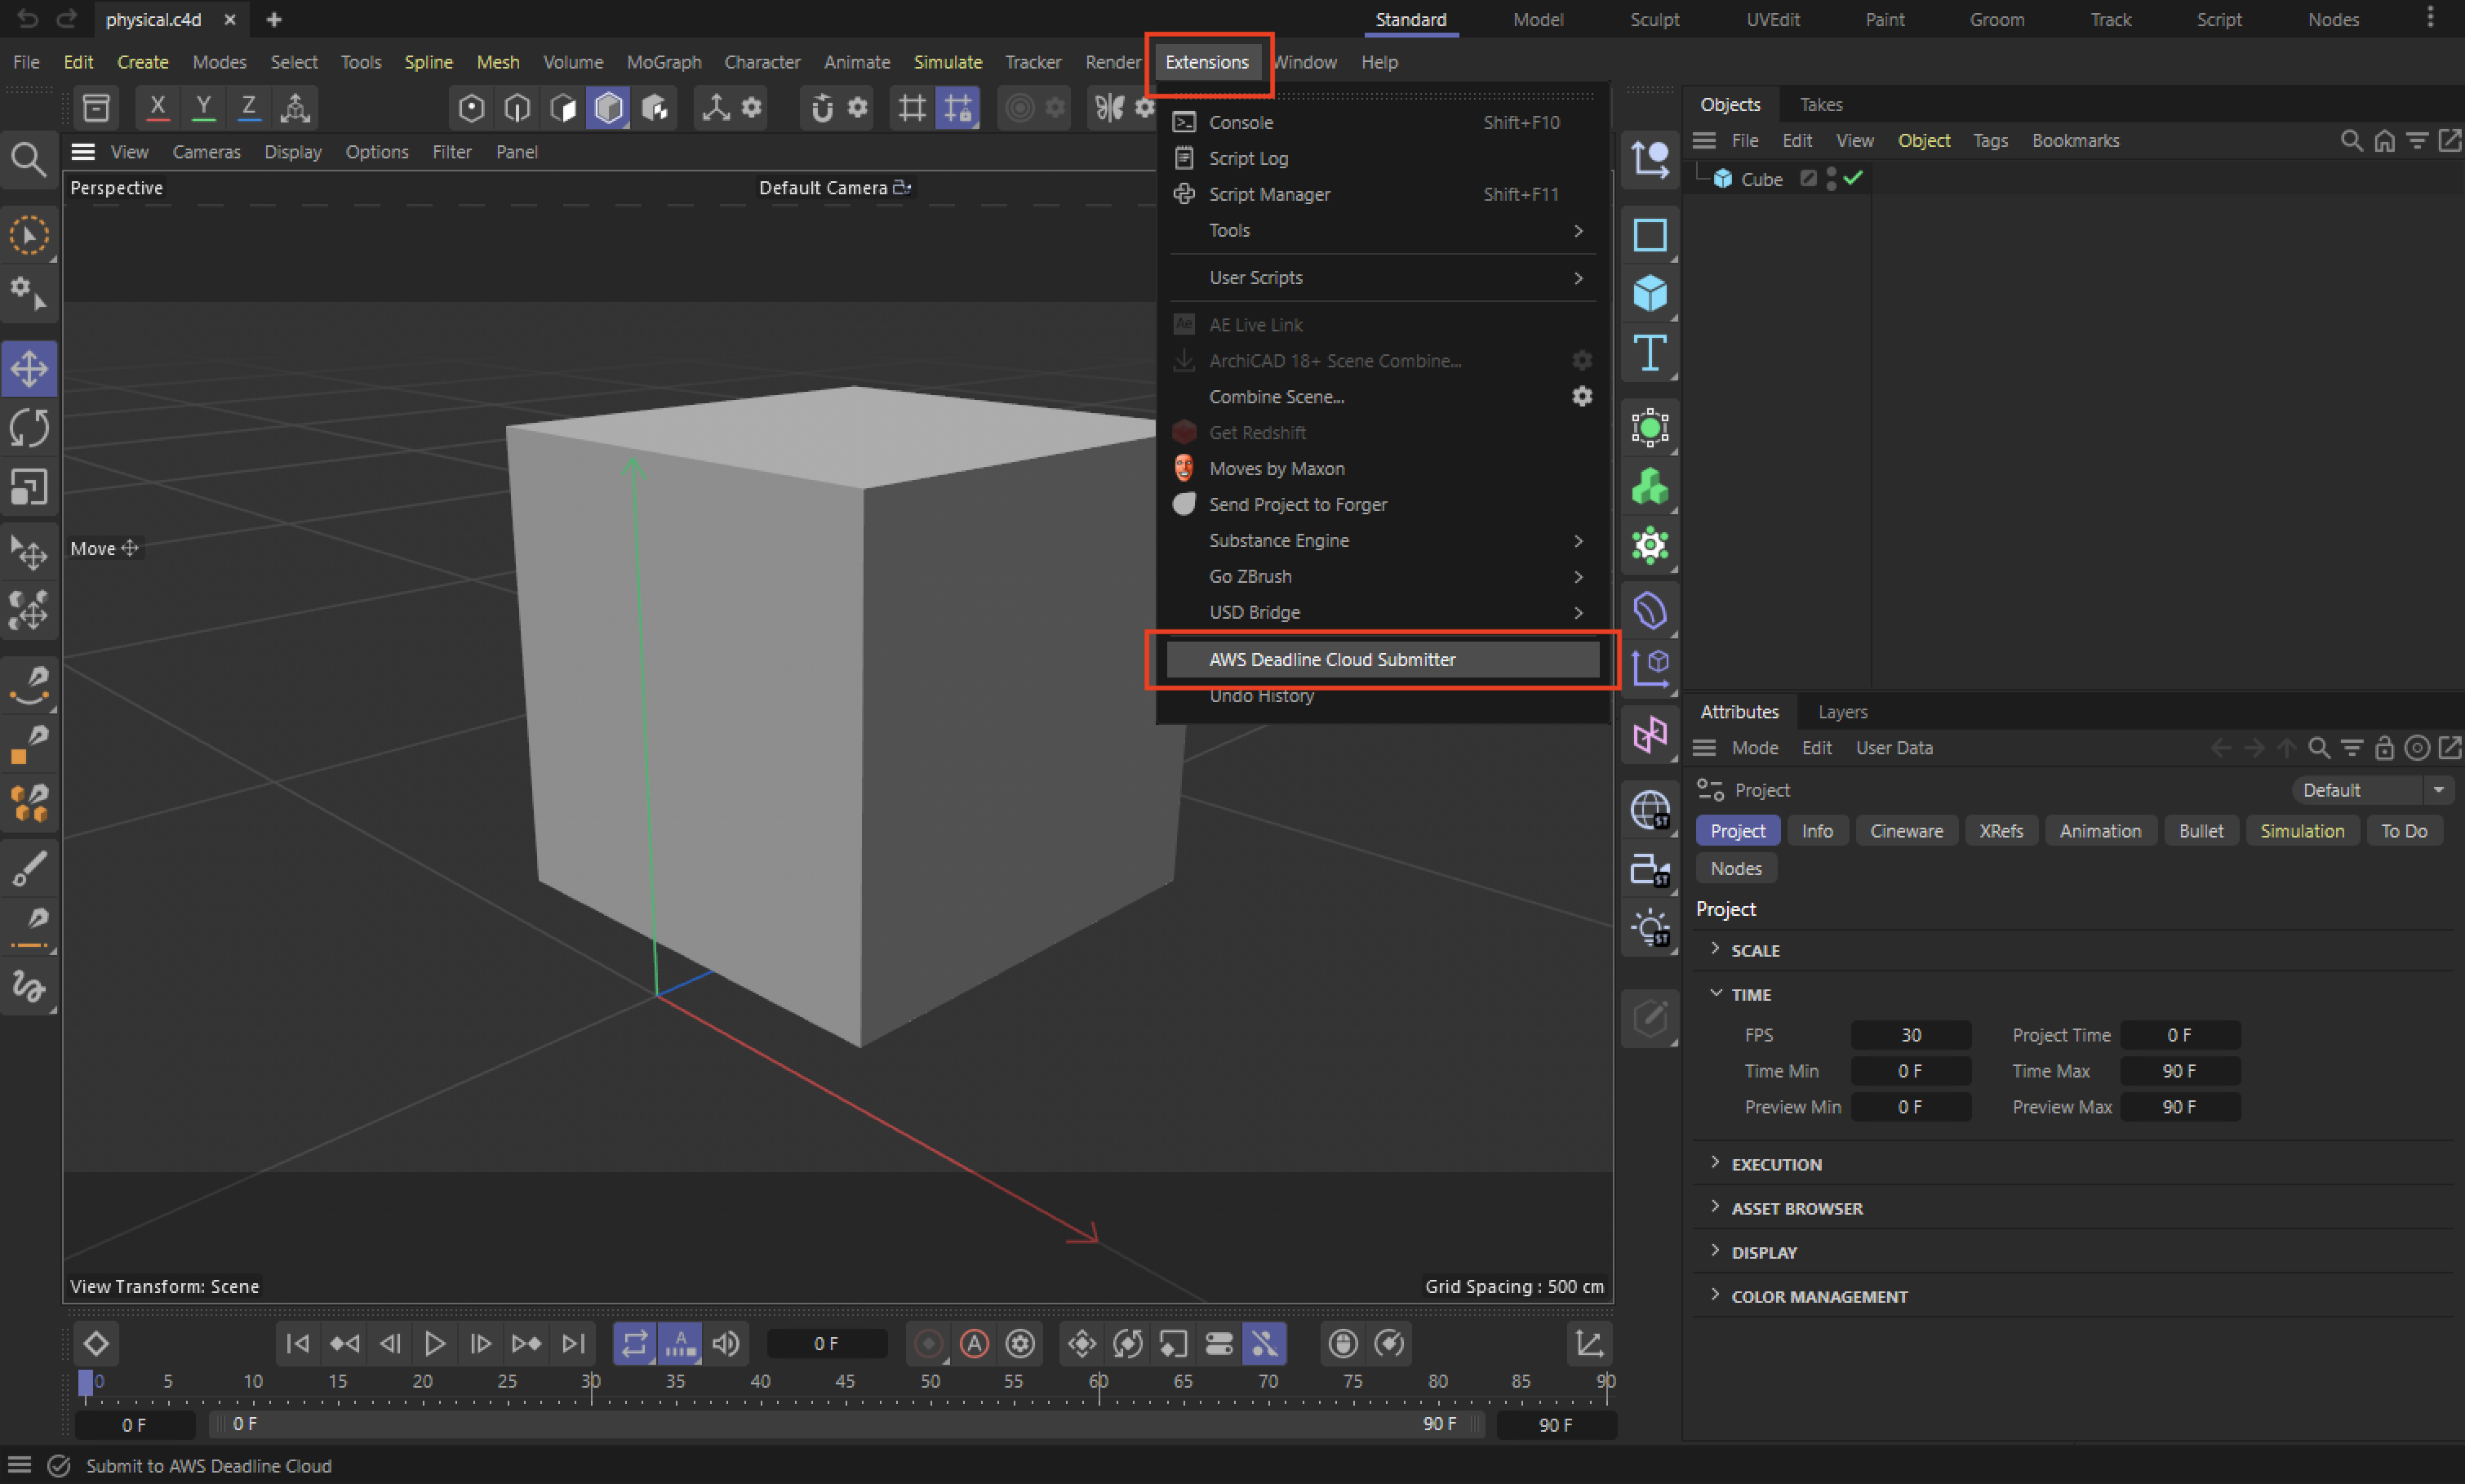This screenshot has width=2465, height=1484.
Task: Click the Animation button in Attributes
Action: click(x=2099, y=830)
